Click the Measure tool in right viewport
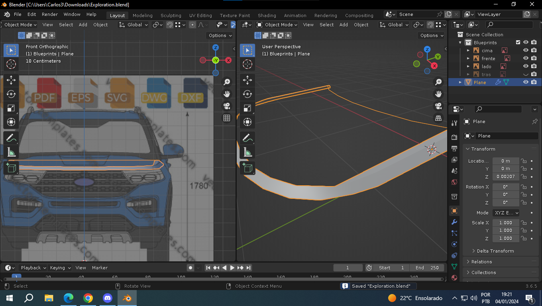The width and height of the screenshot is (542, 306). click(247, 152)
